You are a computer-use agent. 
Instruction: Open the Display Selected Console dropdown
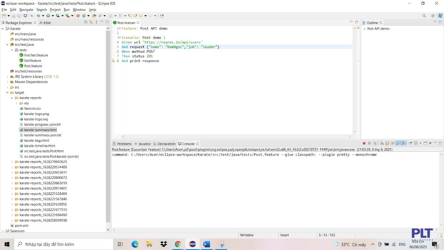tap(421, 143)
